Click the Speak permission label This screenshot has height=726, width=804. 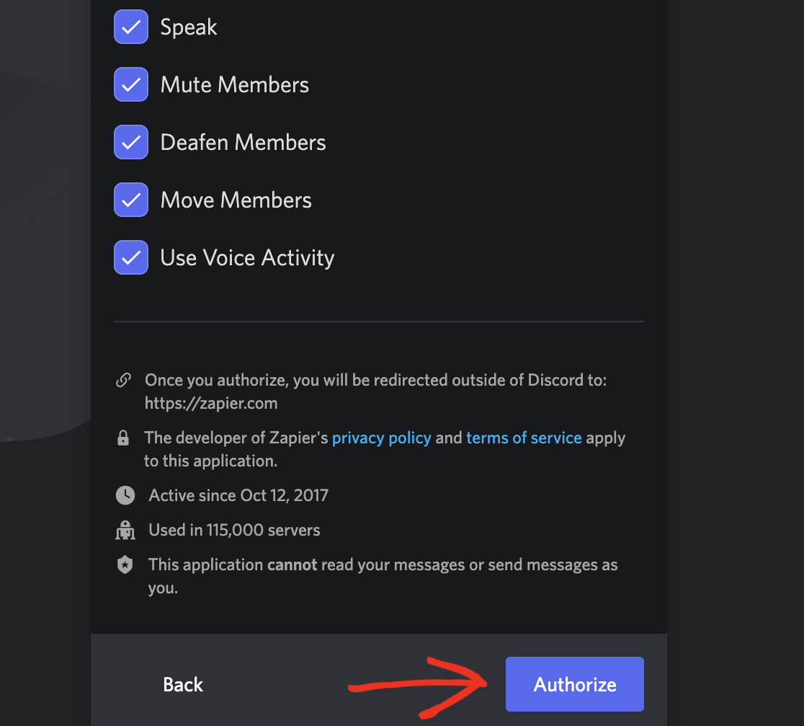click(x=189, y=27)
